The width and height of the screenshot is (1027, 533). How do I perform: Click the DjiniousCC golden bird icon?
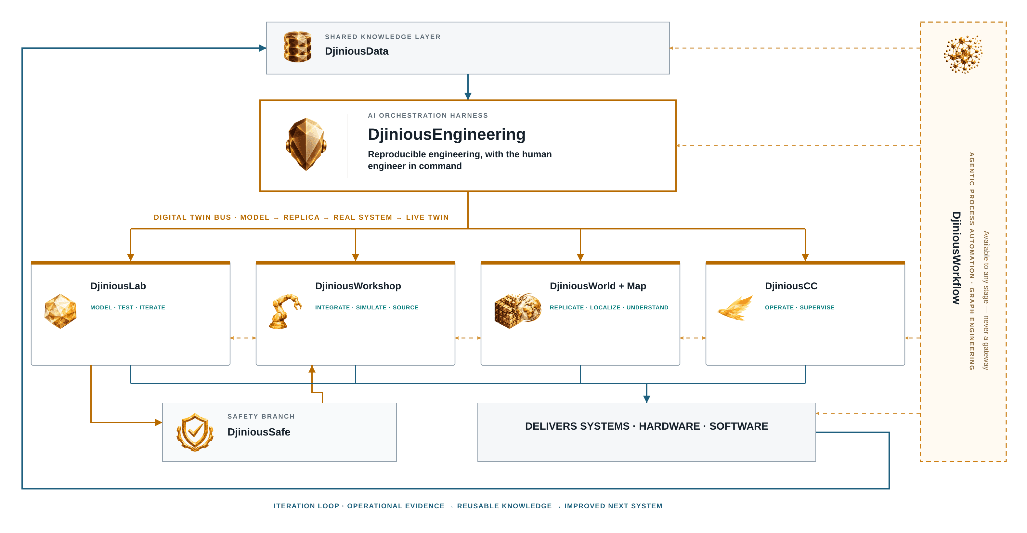[735, 308]
